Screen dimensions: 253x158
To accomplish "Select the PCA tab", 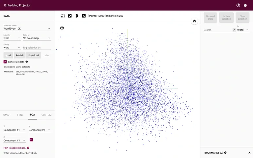I will click(x=32, y=115).
